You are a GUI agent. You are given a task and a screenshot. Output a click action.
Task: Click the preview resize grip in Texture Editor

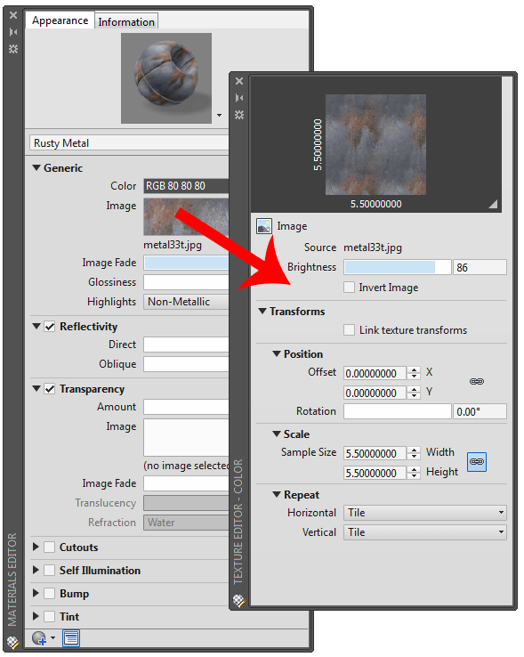(x=494, y=204)
